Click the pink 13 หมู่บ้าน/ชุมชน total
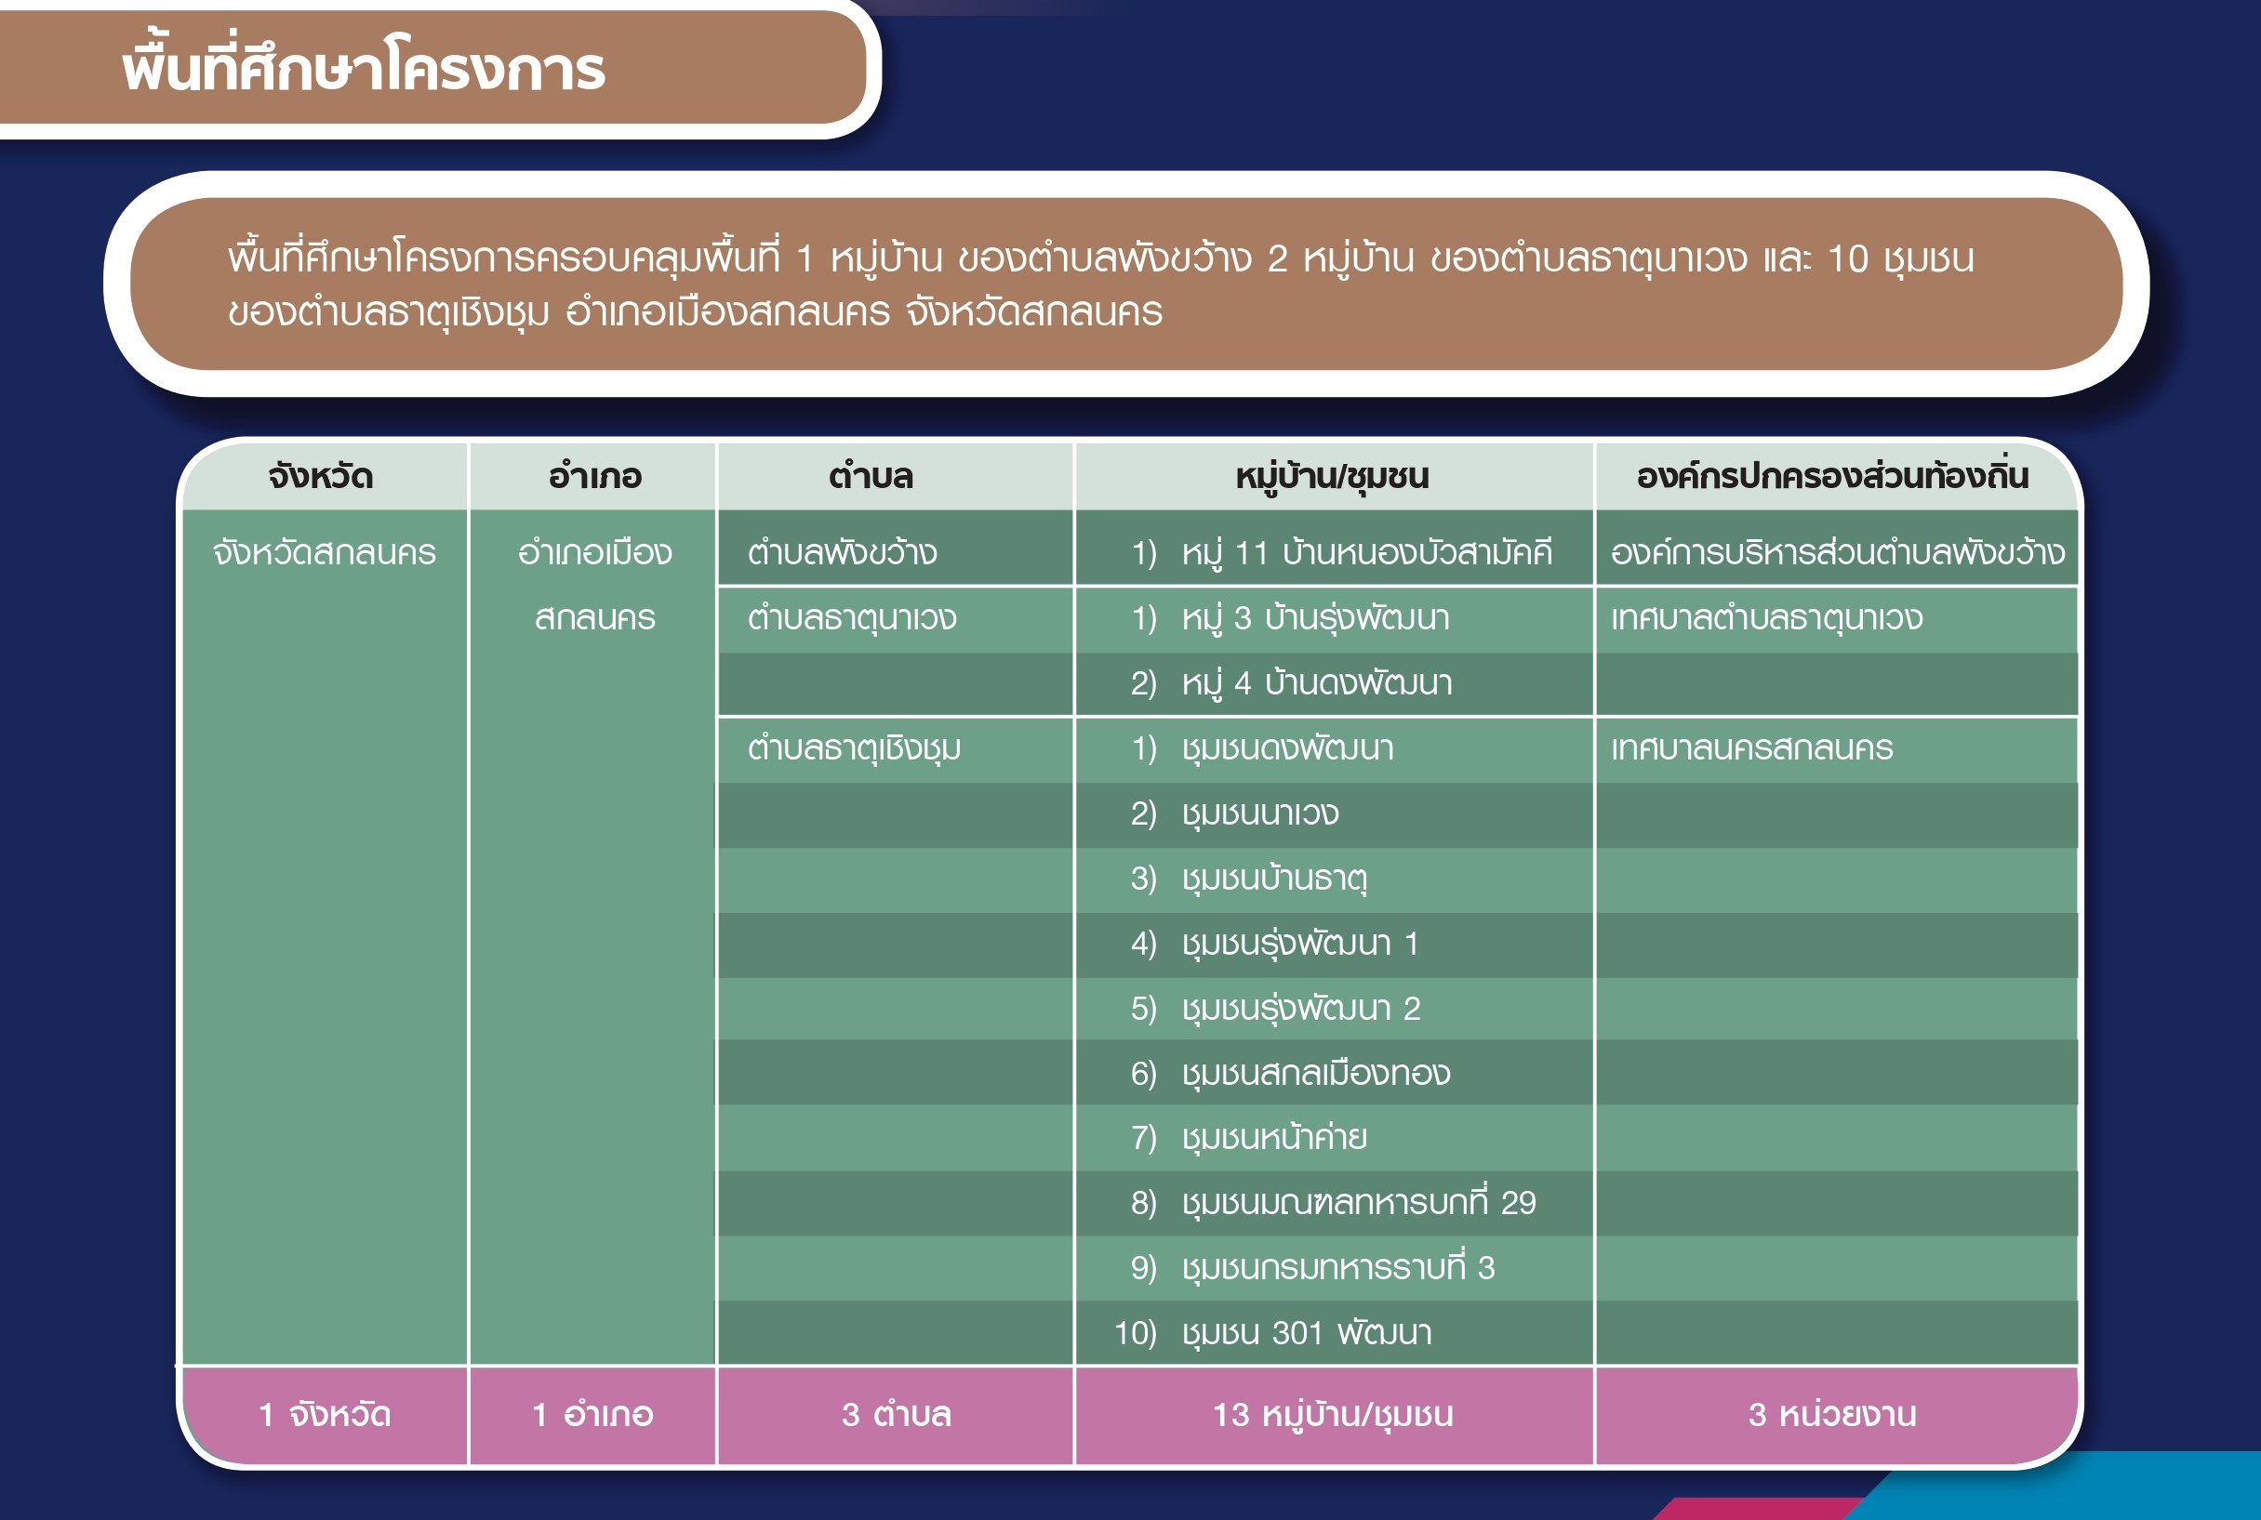 tap(1332, 1414)
